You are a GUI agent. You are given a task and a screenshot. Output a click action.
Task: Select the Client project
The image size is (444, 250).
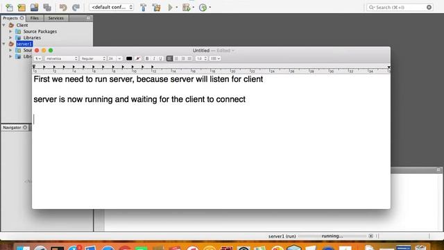pos(22,25)
